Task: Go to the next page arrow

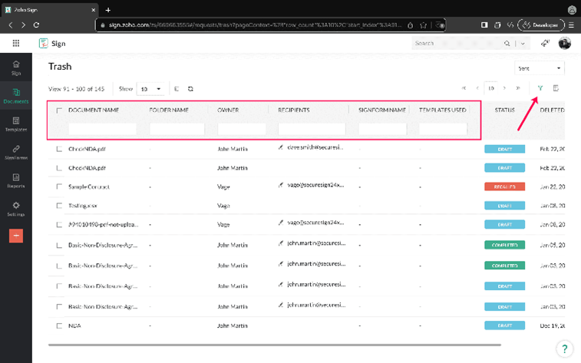Action: pyautogui.click(x=504, y=88)
